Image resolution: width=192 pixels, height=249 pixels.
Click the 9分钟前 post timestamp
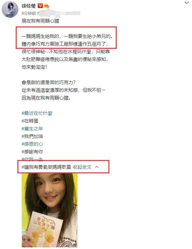29,13
